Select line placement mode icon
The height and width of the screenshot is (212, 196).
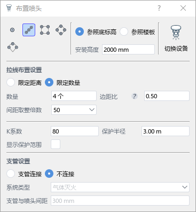(29, 30)
